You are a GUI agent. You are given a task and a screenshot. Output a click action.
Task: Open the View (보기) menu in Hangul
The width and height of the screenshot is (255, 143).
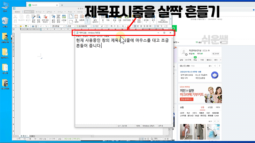39,12
